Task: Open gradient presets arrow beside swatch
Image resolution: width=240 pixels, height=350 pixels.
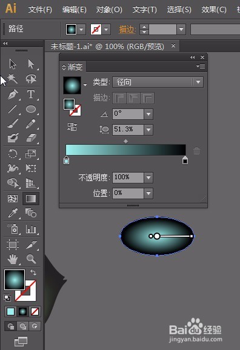Action: tap(85, 85)
